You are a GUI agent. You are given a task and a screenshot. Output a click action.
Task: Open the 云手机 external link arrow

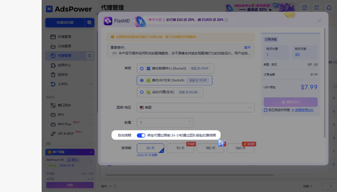tap(91, 84)
